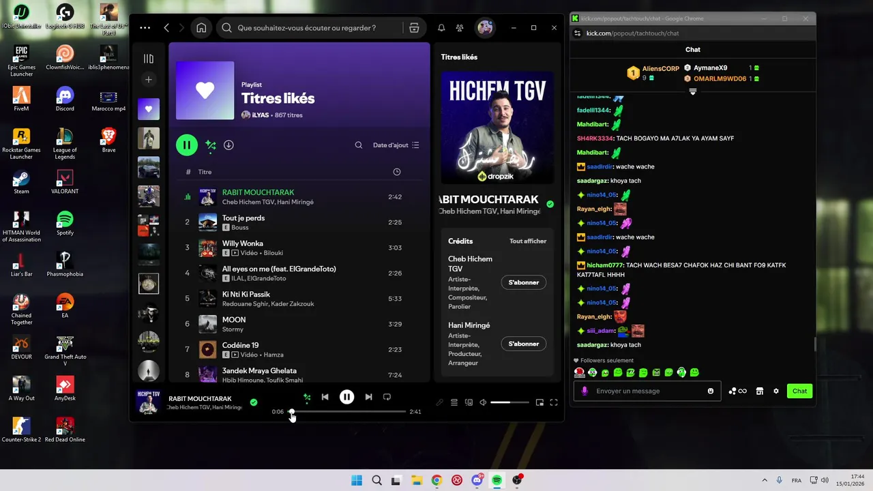Search within the Titres likés playlist
Image resolution: width=873 pixels, height=491 pixels.
click(359, 145)
